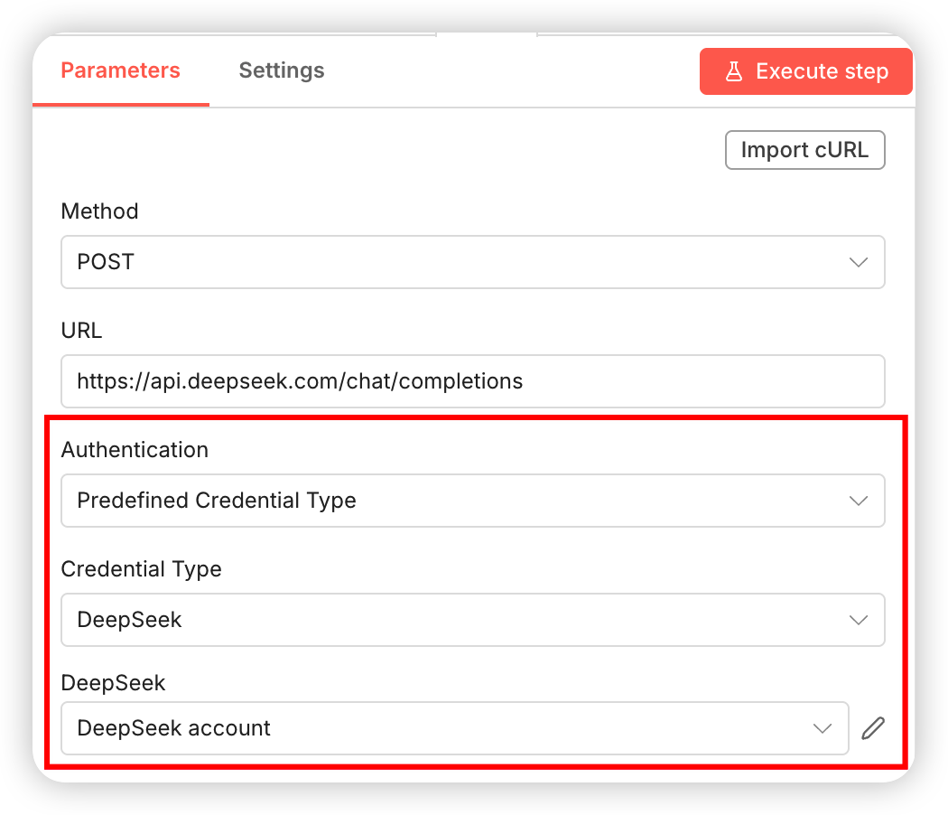This screenshot has height=815, width=948.
Task: Open the Settings tab
Action: click(281, 70)
